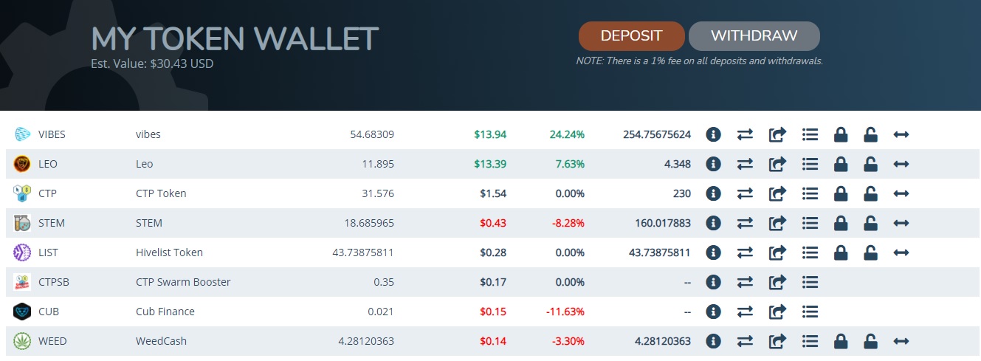View LEO history list icon
981x361 pixels.
[810, 164]
